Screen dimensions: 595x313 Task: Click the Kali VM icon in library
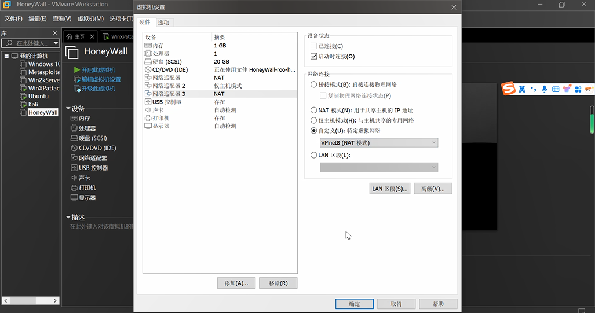tap(23, 104)
